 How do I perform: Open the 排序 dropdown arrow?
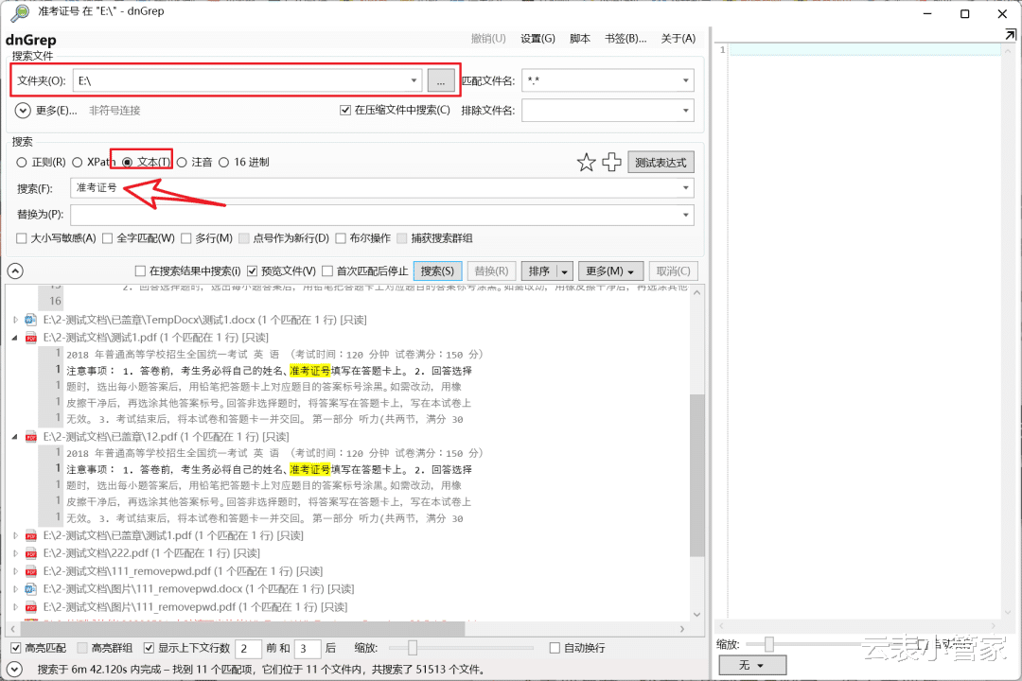[564, 271]
